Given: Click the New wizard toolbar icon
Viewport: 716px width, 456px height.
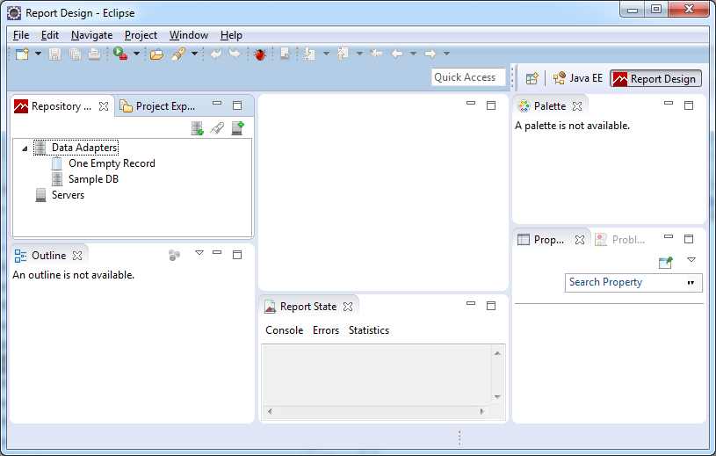Looking at the screenshot, I should pyautogui.click(x=22, y=54).
